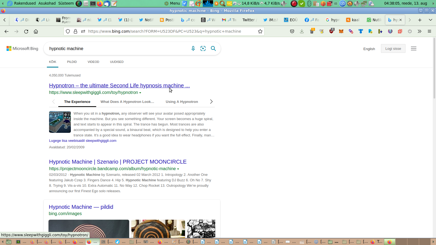Click the Save to Pocket icon

point(292,31)
